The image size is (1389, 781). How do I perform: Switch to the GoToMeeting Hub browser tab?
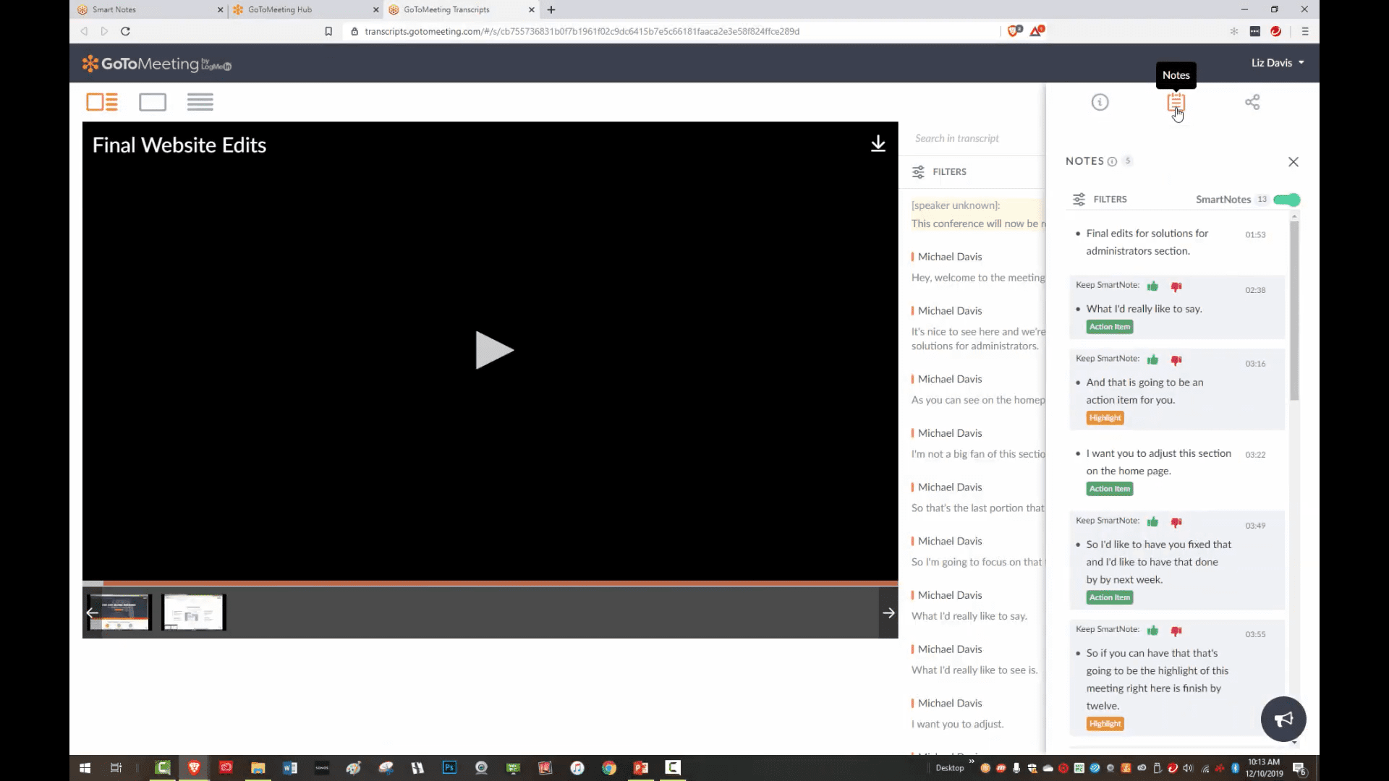305,9
